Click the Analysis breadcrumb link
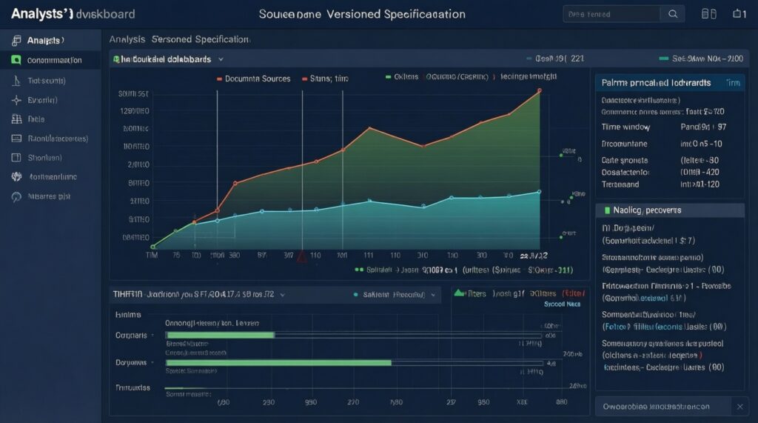Viewport: 758px width, 423px height. (126, 39)
